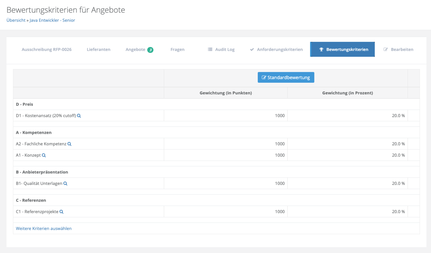Image resolution: width=431 pixels, height=253 pixels.
Task: Open the Ausschreibung RFP-0026 tab
Action: point(47,49)
